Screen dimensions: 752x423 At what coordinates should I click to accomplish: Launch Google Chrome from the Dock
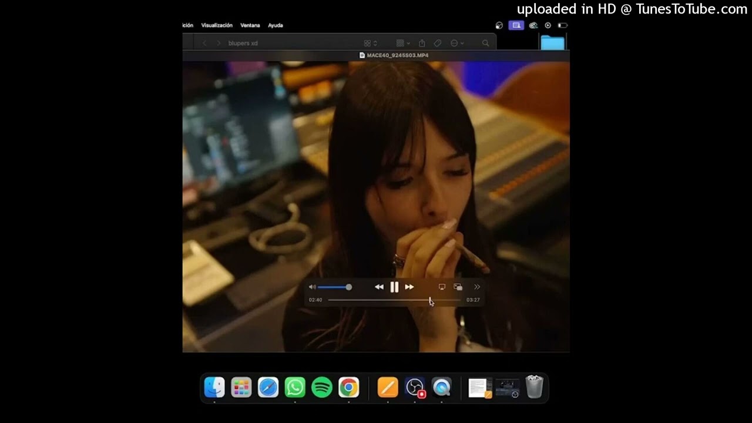point(349,387)
